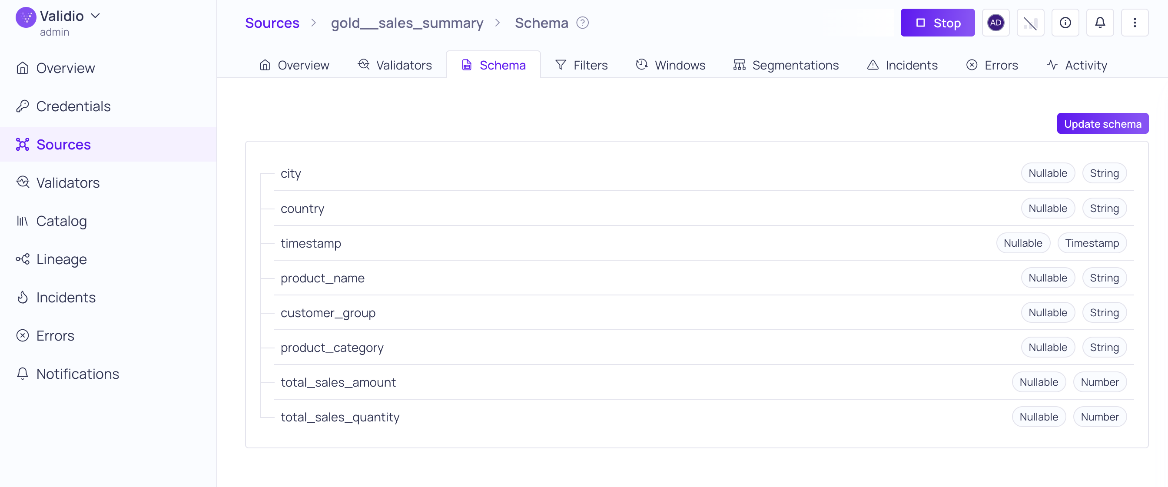Click the Timestamp type badge

click(1092, 243)
